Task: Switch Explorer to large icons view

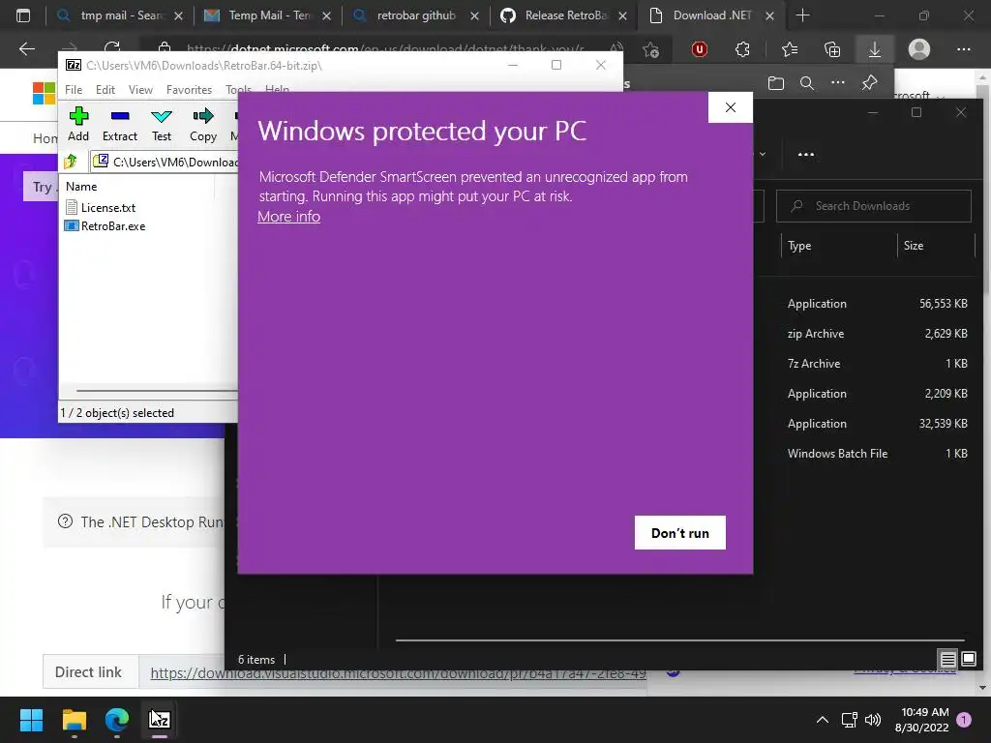Action: 968,659
